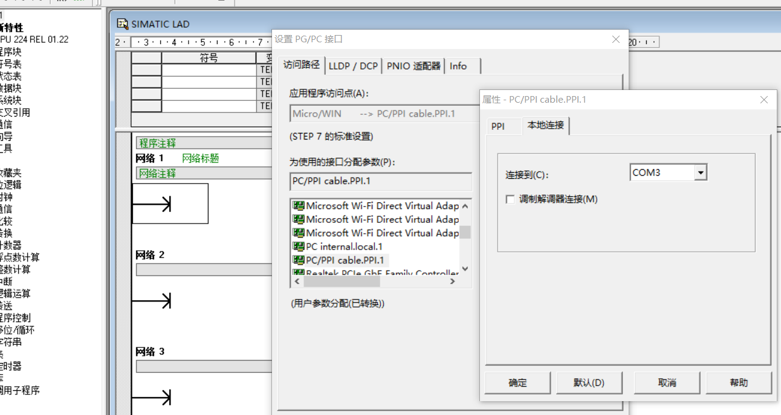The height and width of the screenshot is (415, 781).
Task: Select 移位/循环 in the instruction tree
Action: tap(18, 330)
